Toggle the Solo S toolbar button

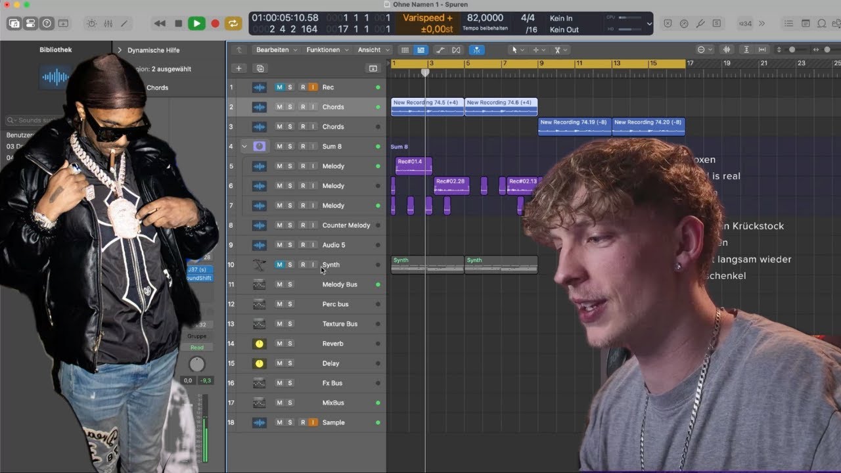pos(716,24)
